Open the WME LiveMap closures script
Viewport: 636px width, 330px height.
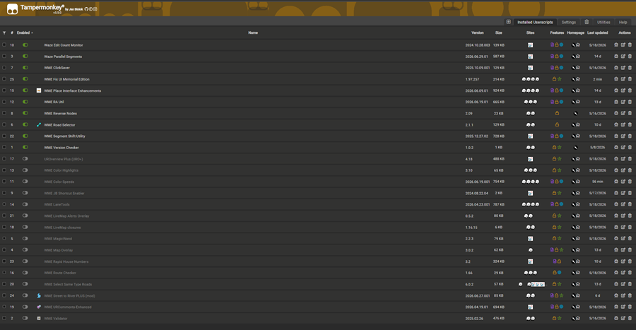[x=62, y=228]
